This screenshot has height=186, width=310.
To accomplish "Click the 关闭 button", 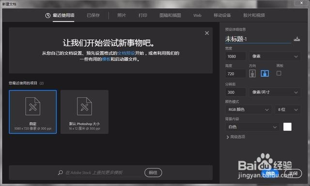I will coord(293,173).
